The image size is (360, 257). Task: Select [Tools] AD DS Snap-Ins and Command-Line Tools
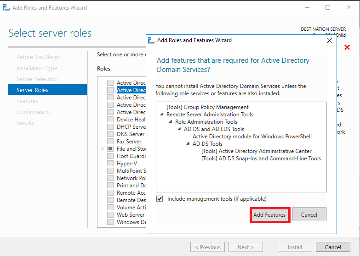pos(261,159)
